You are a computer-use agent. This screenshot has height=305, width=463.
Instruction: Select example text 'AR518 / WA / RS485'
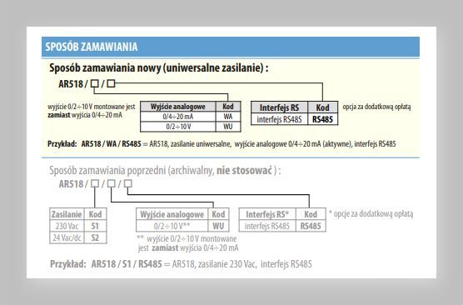coord(111,144)
